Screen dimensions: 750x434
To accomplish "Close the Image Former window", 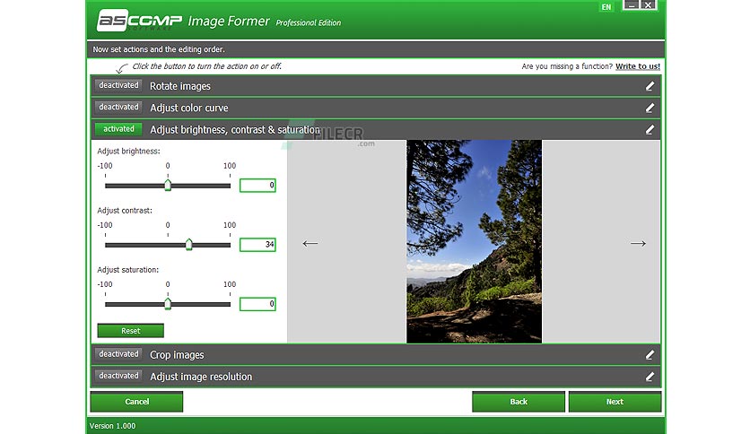I will 648,5.
